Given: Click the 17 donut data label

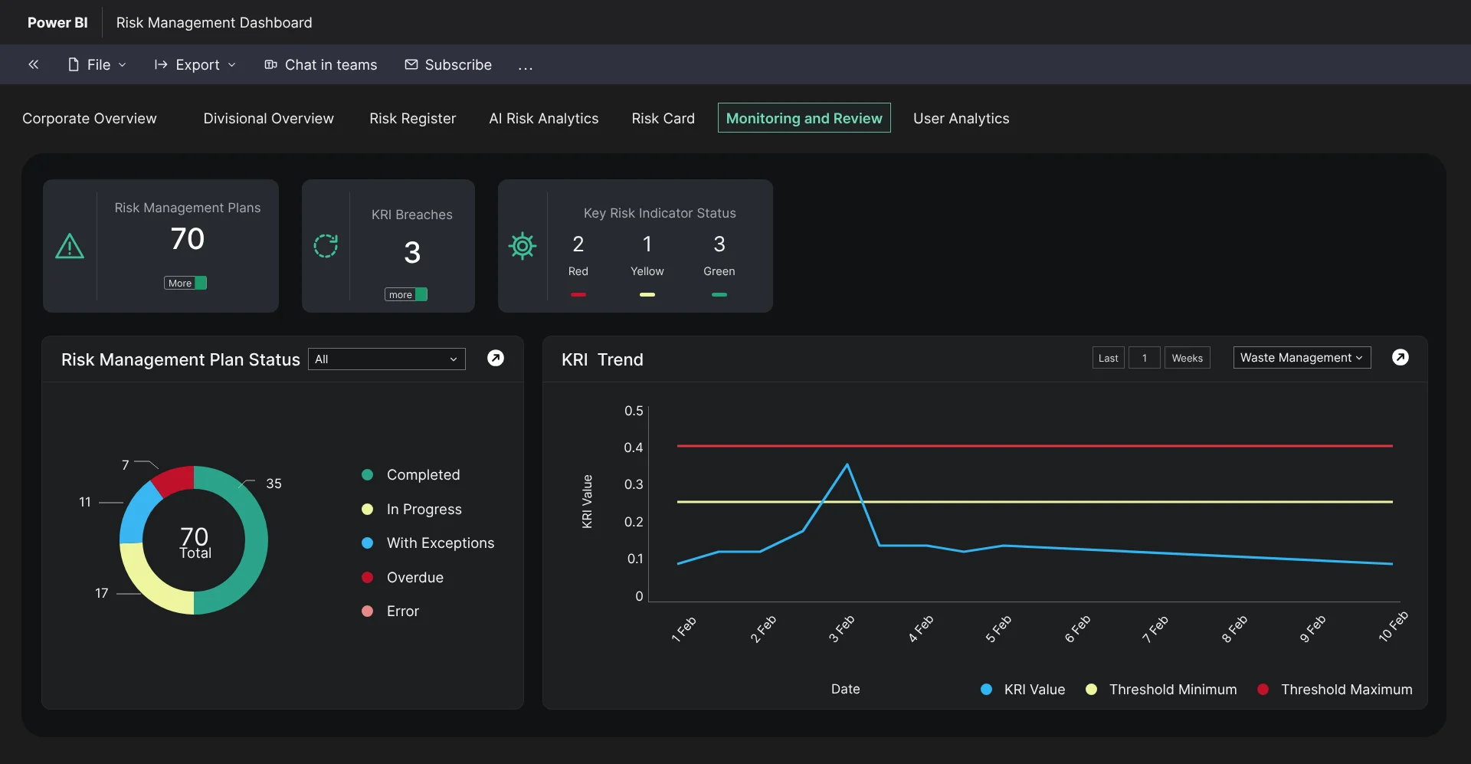Looking at the screenshot, I should pos(102,593).
